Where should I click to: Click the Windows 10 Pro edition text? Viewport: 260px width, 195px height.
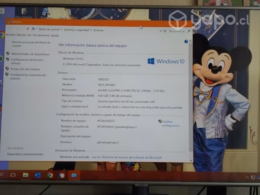73,58
